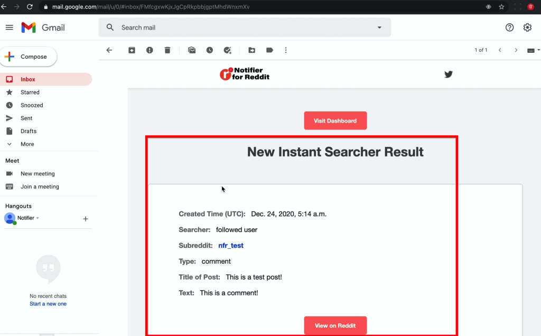This screenshot has height=336, width=541.
Task: Click Start a new one chat link
Action: [48, 304]
